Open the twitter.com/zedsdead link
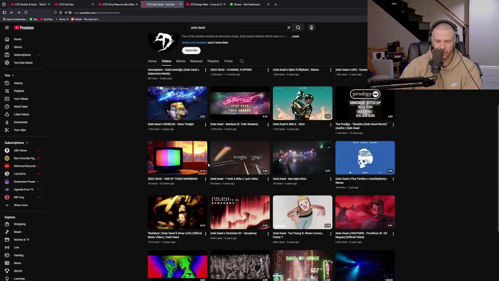This screenshot has height=281, width=499. (195, 43)
